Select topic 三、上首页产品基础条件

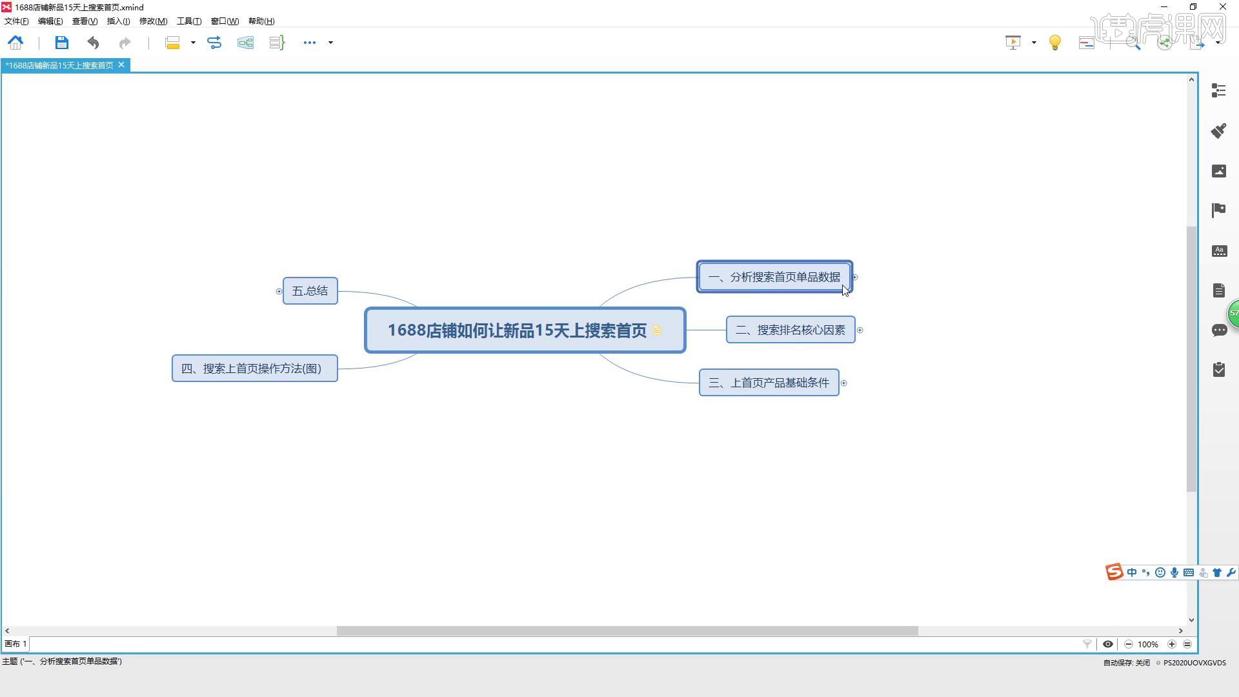(x=769, y=383)
